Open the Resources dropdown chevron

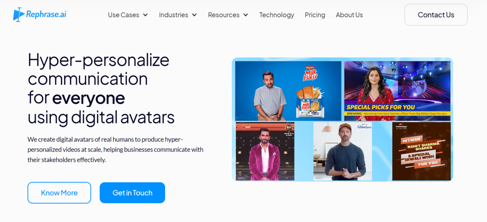pos(246,15)
